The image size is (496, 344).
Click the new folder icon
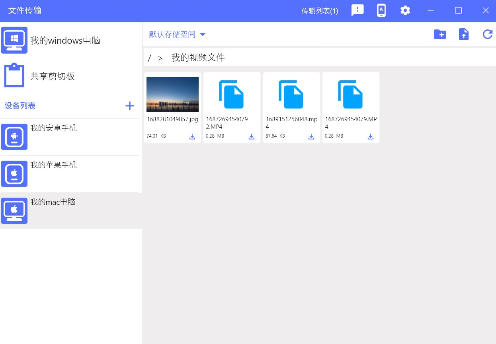(x=439, y=35)
